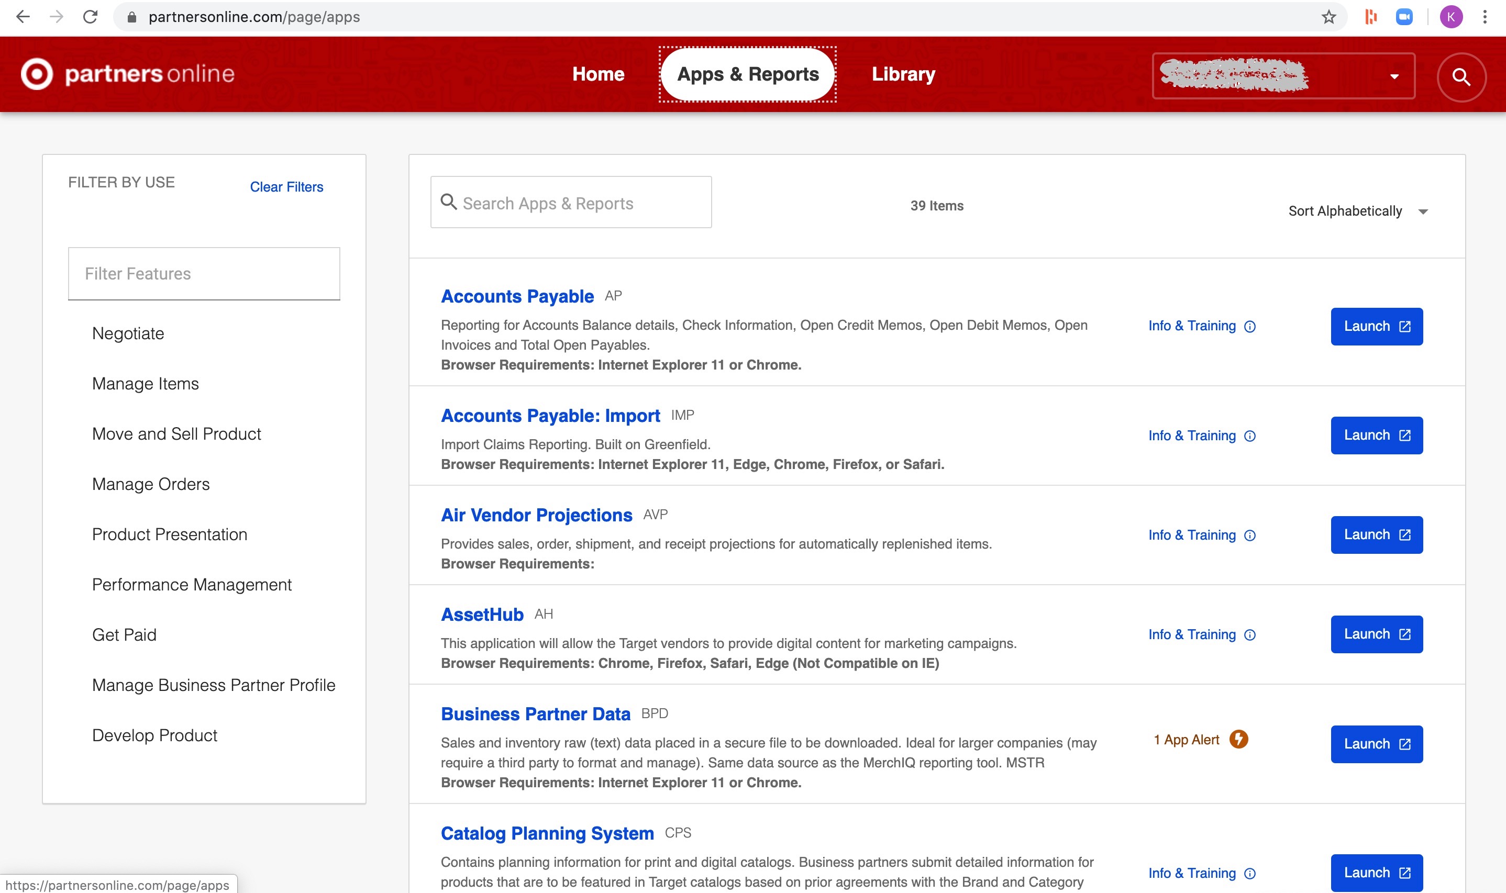The image size is (1506, 893).
Task: Bookmark this page with the star icon
Action: coord(1328,17)
